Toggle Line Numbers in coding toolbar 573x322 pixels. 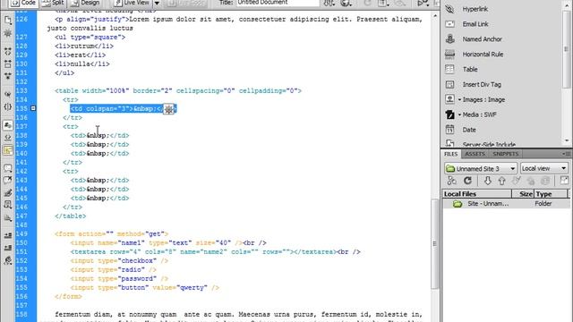(x=8, y=125)
